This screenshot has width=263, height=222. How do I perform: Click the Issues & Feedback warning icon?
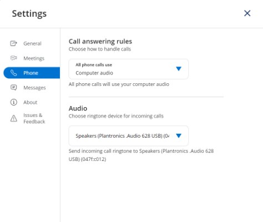coord(13,118)
